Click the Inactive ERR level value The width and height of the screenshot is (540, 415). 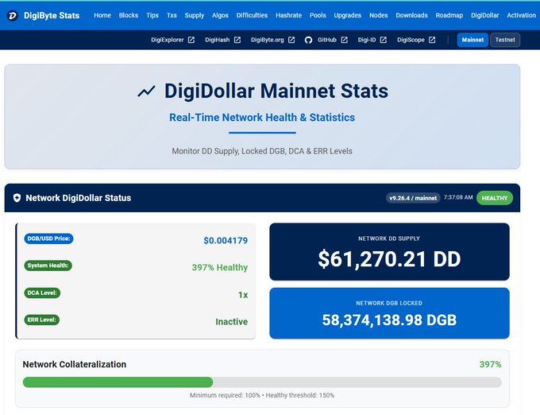231,322
